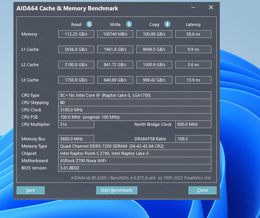Click the Memory row label

[x=29, y=34]
